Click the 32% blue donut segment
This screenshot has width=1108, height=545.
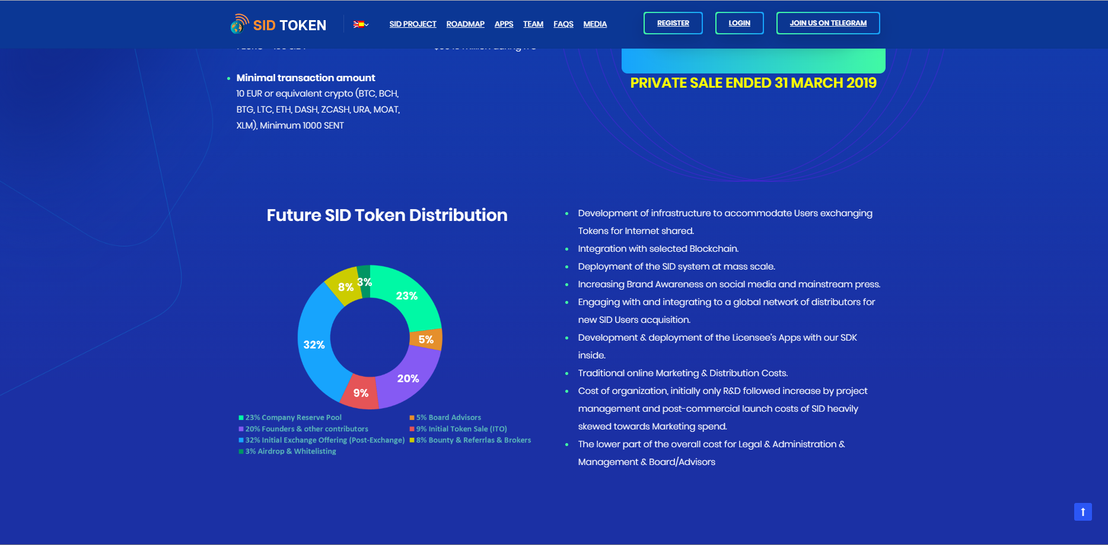[x=315, y=345]
